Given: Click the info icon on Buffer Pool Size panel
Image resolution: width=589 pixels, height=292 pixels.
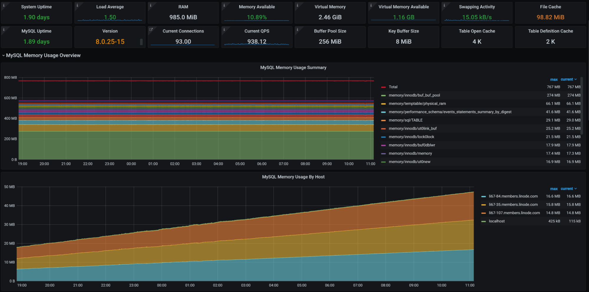Looking at the screenshot, I should pyautogui.click(x=298, y=29).
